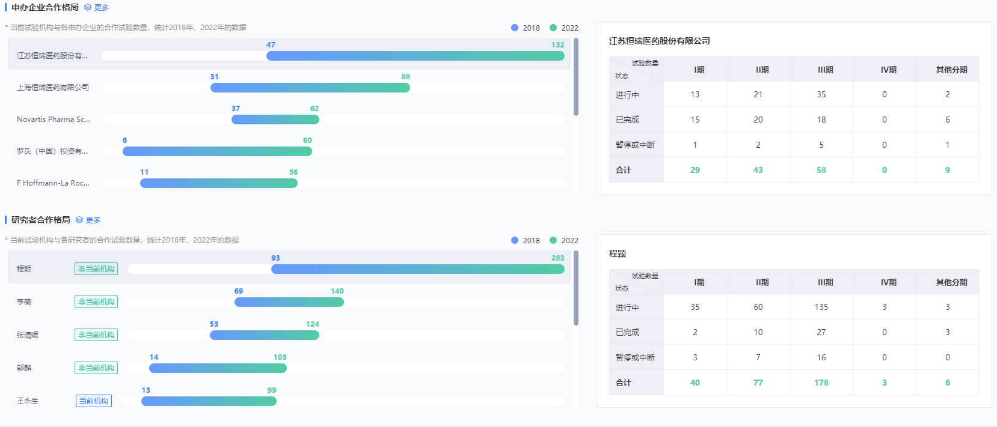Screen dimensions: 997x427
Task: Click the 暂停或中断 III期 value 16 in 程颖 table
Action: 821,357
